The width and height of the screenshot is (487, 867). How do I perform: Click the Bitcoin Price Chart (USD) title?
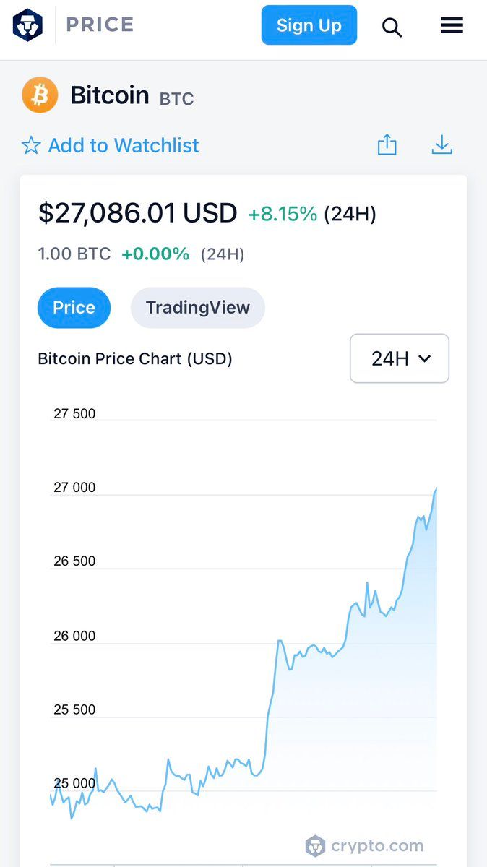tap(135, 358)
